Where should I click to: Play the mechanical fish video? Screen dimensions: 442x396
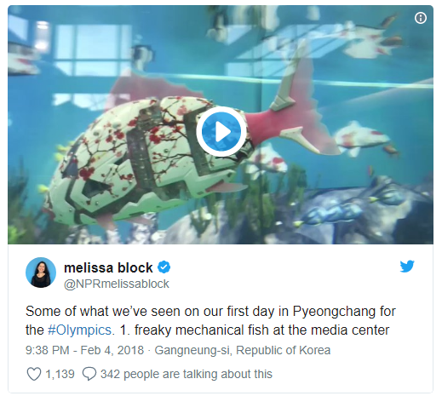click(221, 132)
